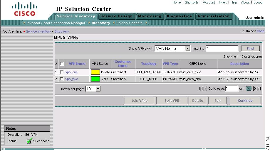Toggle the select-all checkbox in table header
Viewport: 270px width, 151px height.
[62, 64]
